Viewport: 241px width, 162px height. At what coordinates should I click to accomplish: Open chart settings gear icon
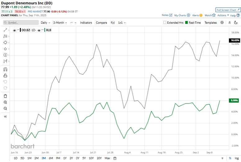[x=222, y=22]
